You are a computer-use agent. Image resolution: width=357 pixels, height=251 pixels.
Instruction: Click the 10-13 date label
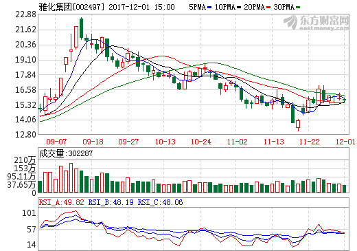(165, 142)
